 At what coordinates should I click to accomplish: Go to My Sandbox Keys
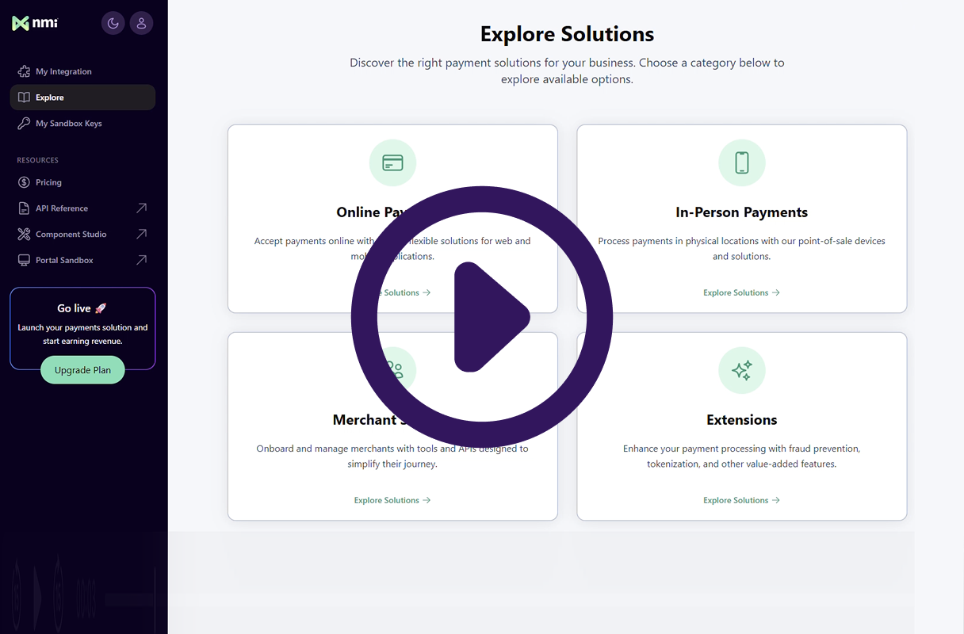(x=68, y=124)
